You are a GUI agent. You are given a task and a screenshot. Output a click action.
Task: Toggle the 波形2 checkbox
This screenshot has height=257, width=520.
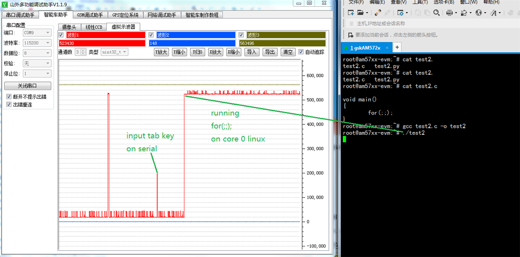(x=151, y=35)
